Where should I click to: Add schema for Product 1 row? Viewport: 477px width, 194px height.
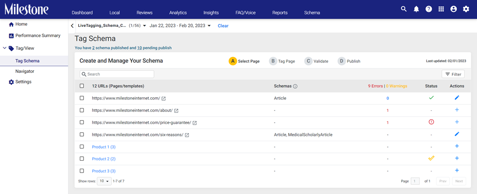click(x=457, y=146)
